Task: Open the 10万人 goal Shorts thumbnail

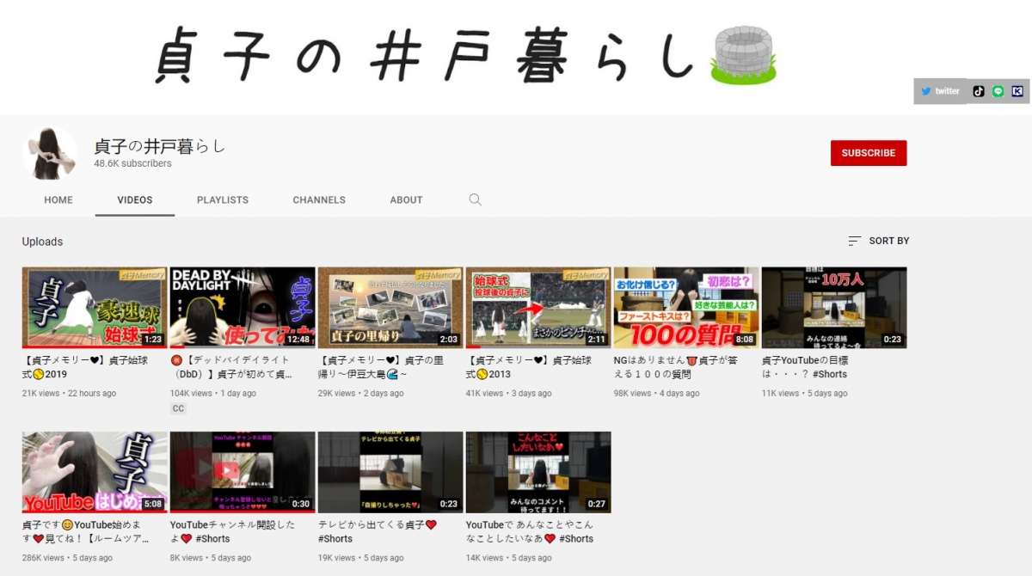Action: tap(833, 307)
